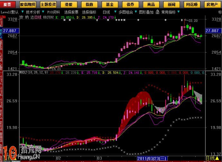Click 图形叠加 chart overlay
222x162 pixels.
click(x=146, y=12)
